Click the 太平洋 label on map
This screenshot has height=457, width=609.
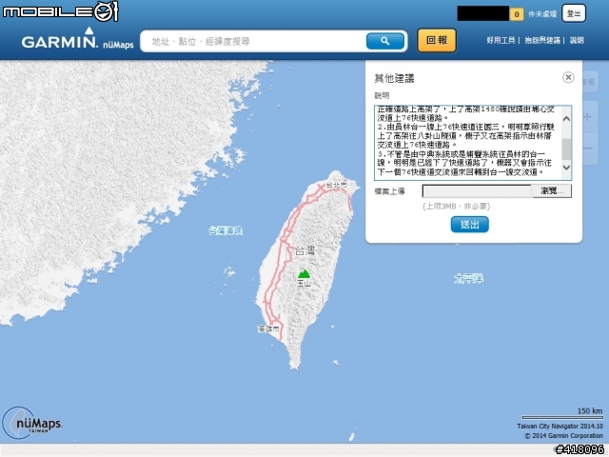coord(469,278)
